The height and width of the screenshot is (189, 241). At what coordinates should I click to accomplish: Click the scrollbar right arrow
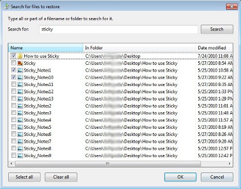coord(230,163)
